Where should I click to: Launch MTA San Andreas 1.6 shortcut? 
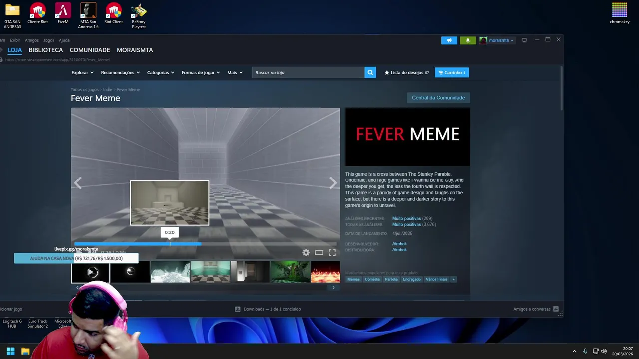pos(88,16)
